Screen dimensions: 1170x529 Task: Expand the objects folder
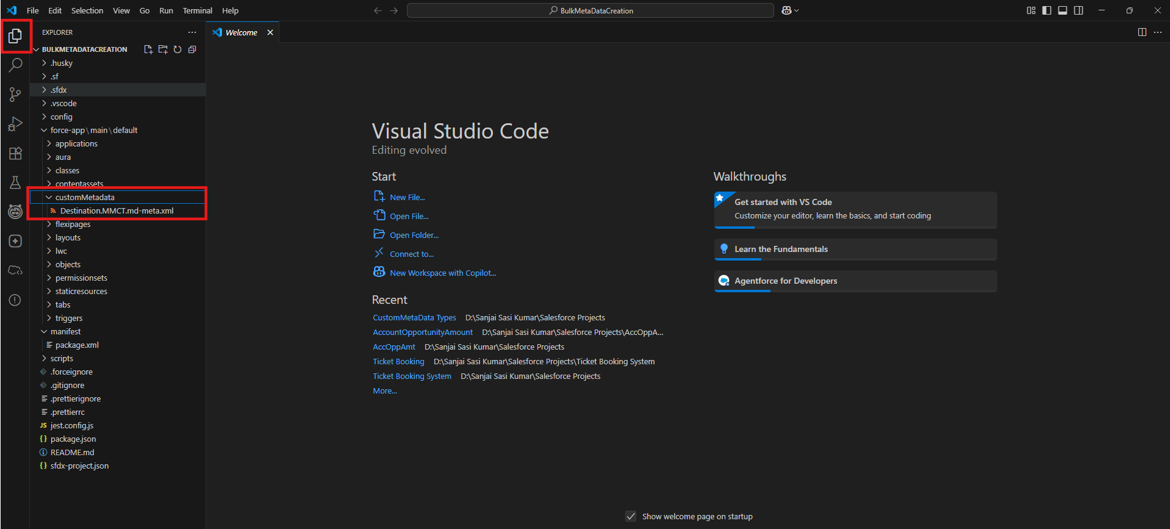(68, 264)
